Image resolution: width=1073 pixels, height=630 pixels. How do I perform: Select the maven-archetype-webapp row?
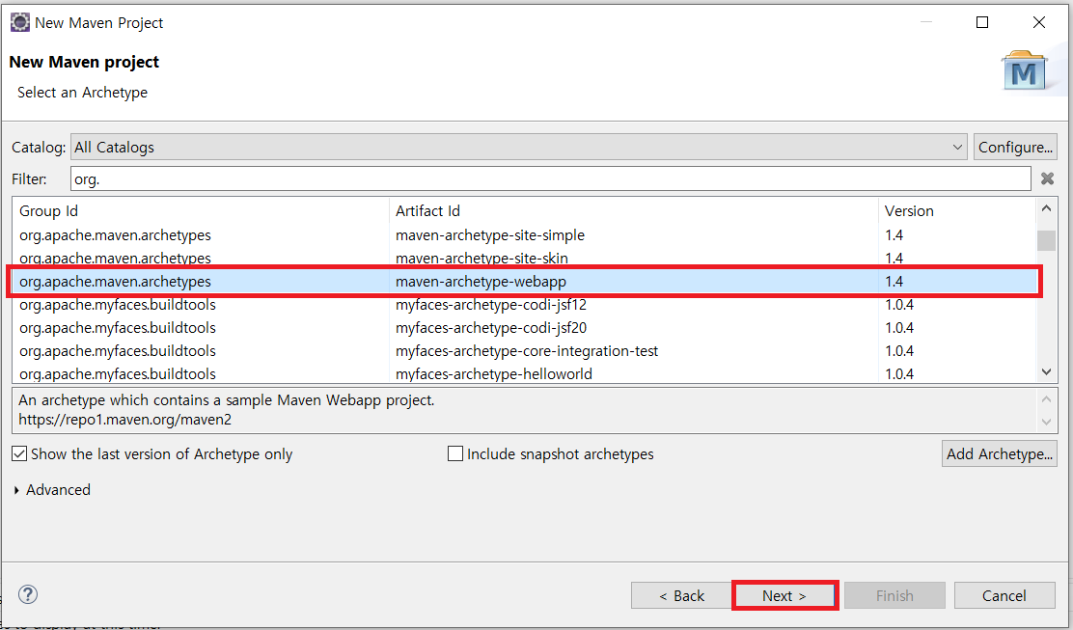[525, 282]
